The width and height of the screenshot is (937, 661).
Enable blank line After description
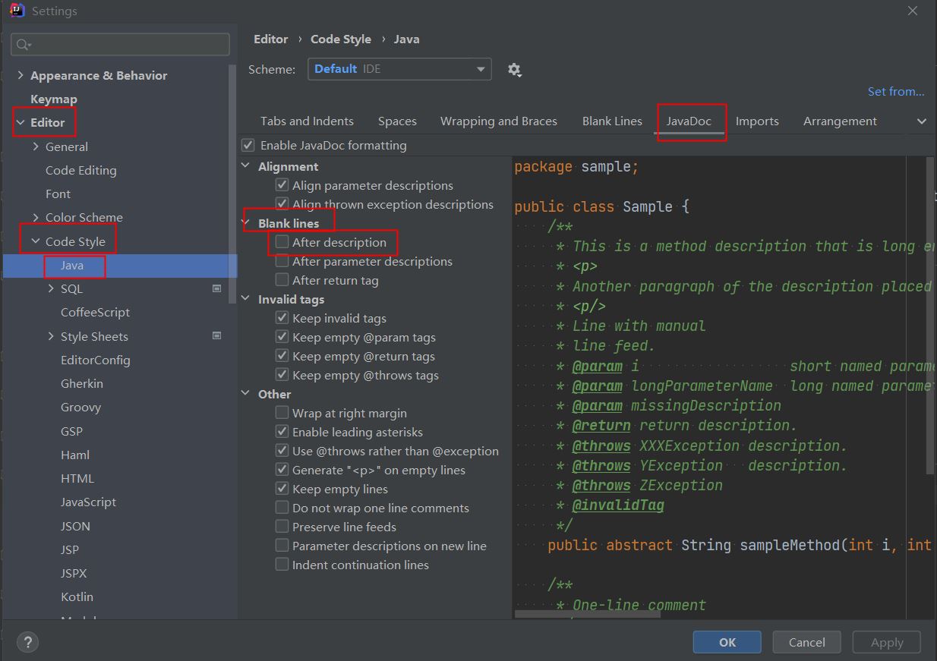click(x=282, y=242)
